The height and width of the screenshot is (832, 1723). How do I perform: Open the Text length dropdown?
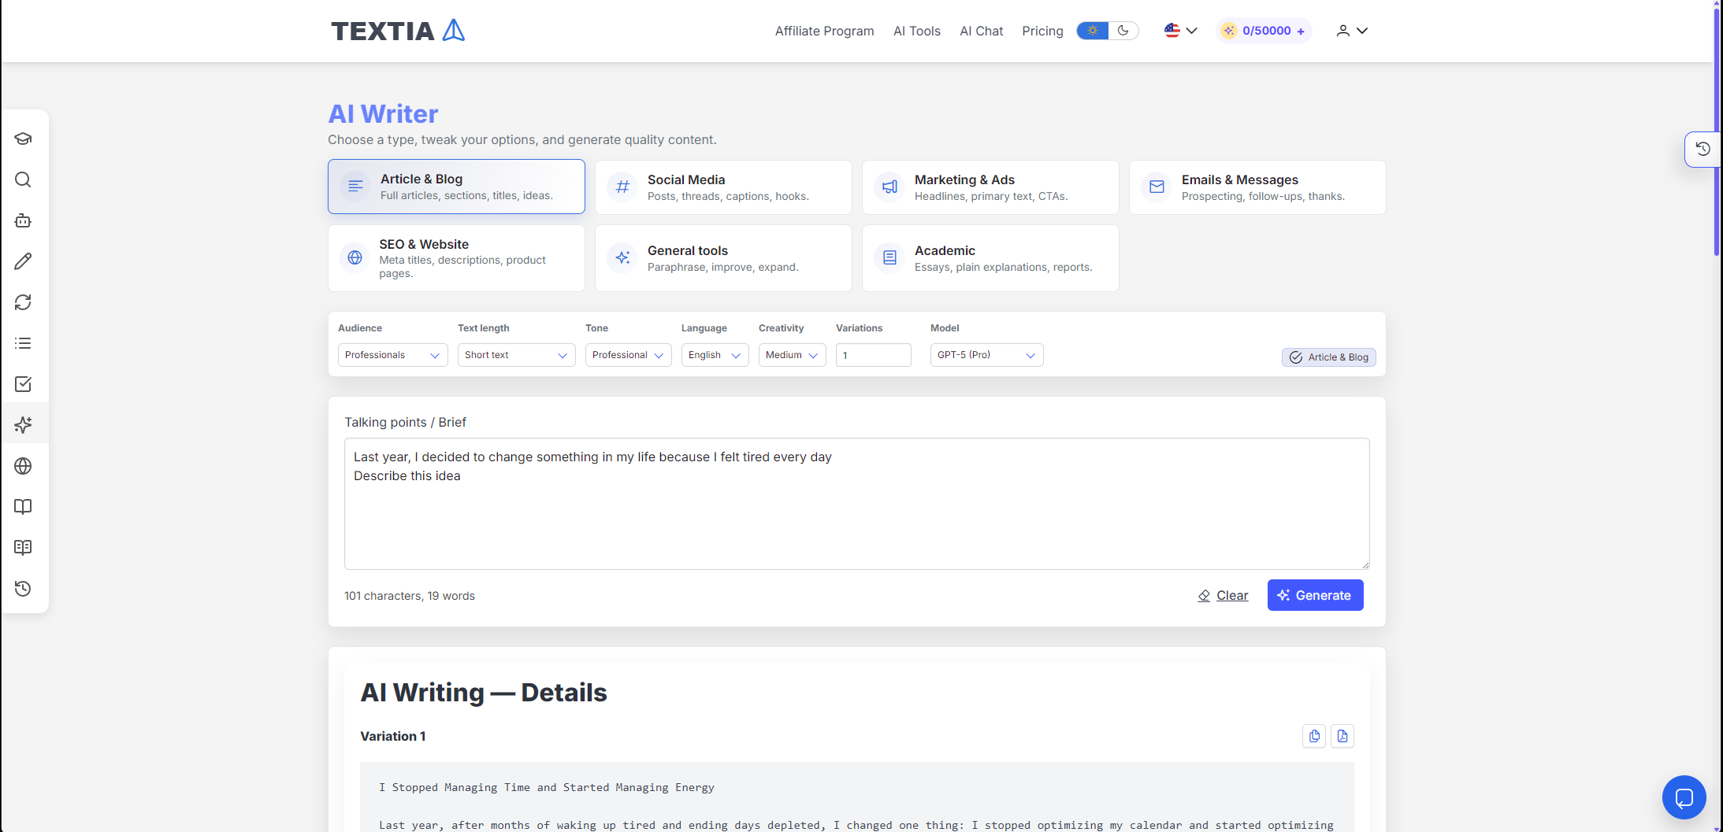tap(517, 355)
